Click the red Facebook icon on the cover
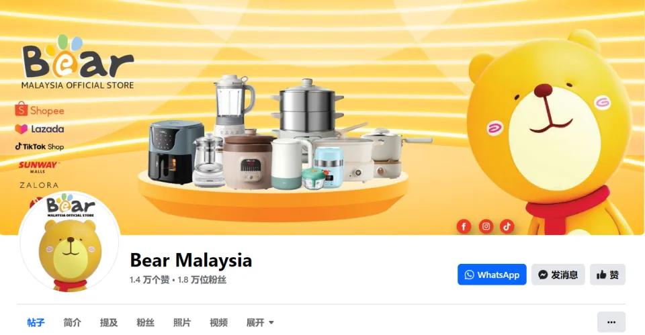 click(x=464, y=226)
